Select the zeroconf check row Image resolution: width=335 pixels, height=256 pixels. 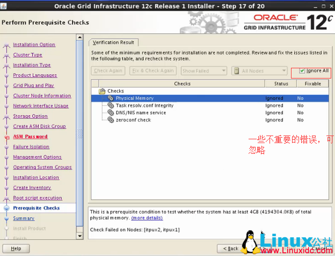click(210, 120)
